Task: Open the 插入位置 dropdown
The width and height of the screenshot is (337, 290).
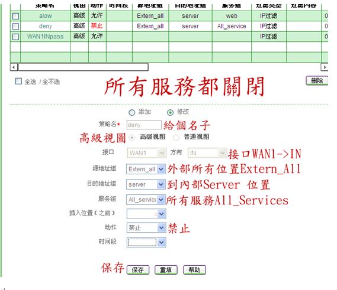Action: (146, 214)
